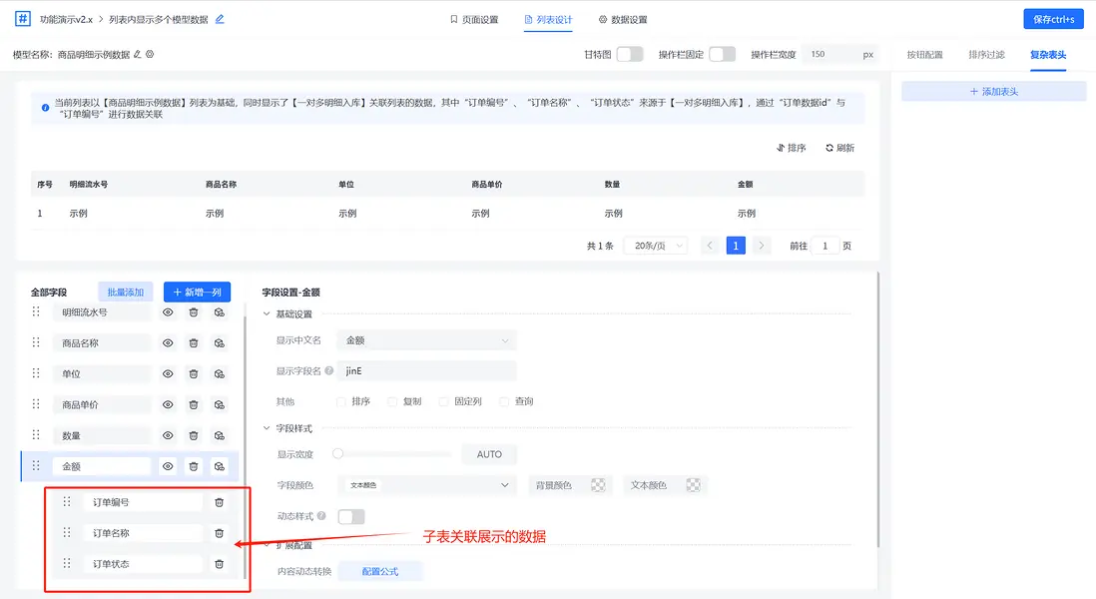Click the 配置公式 button
Viewport: 1096px width, 599px height.
[380, 571]
